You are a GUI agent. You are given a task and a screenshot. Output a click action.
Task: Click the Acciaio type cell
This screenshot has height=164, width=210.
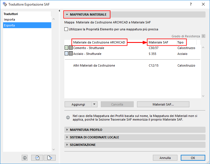pyautogui.click(x=182, y=54)
